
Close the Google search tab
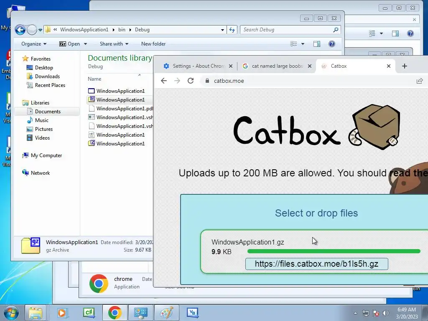pyautogui.click(x=310, y=66)
